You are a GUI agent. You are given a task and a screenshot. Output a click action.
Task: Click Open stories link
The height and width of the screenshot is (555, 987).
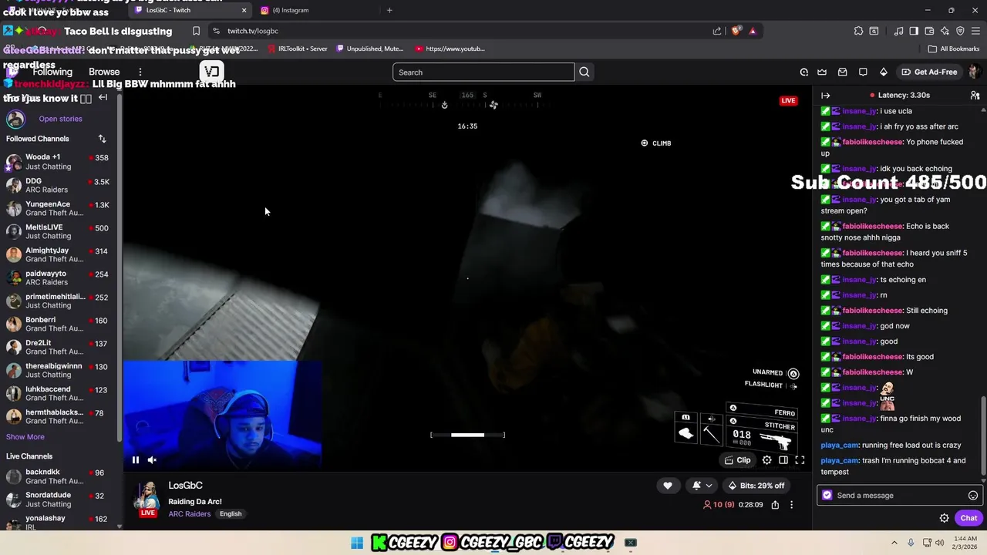[x=60, y=119]
